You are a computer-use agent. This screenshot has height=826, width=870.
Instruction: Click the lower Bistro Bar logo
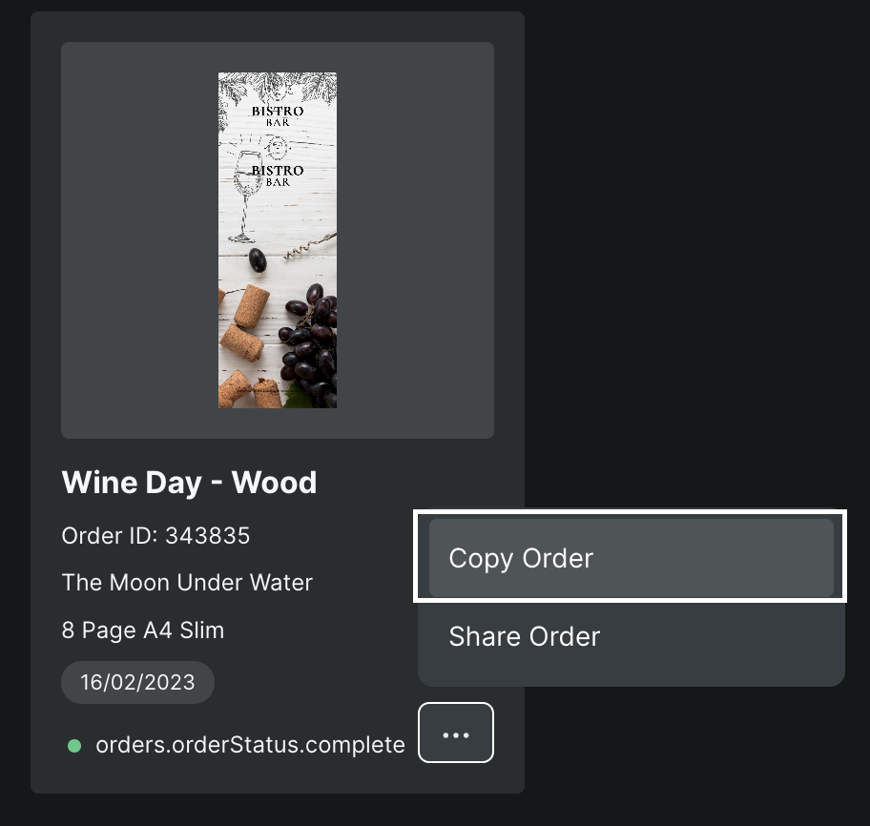(278, 175)
